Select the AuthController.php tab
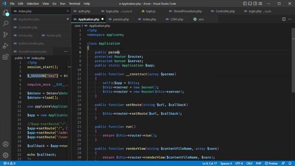Viewport: 295px width, 166px height. point(41,43)
